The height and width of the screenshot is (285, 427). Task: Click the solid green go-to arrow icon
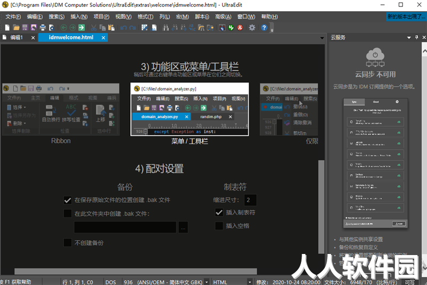coord(82,28)
